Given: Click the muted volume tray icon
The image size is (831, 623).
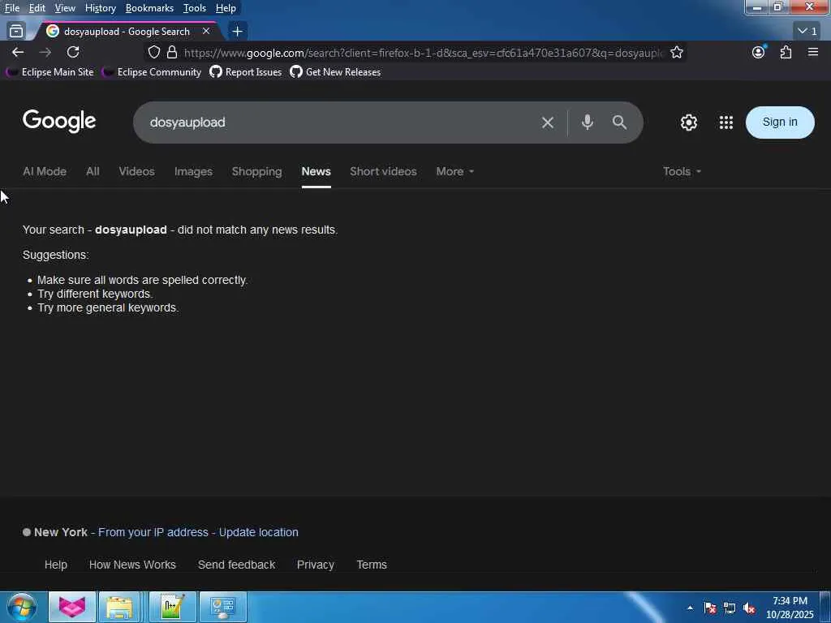Looking at the screenshot, I should click(x=749, y=608).
